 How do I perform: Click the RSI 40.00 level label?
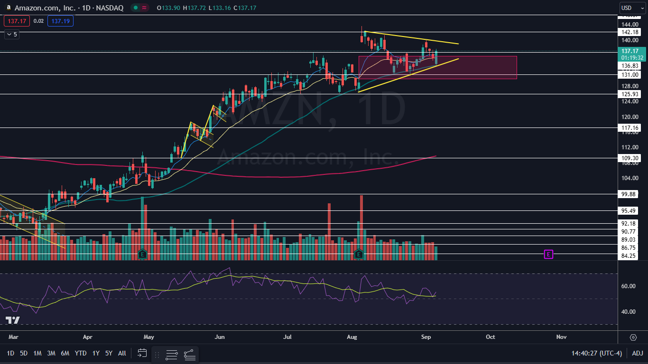[x=629, y=311]
